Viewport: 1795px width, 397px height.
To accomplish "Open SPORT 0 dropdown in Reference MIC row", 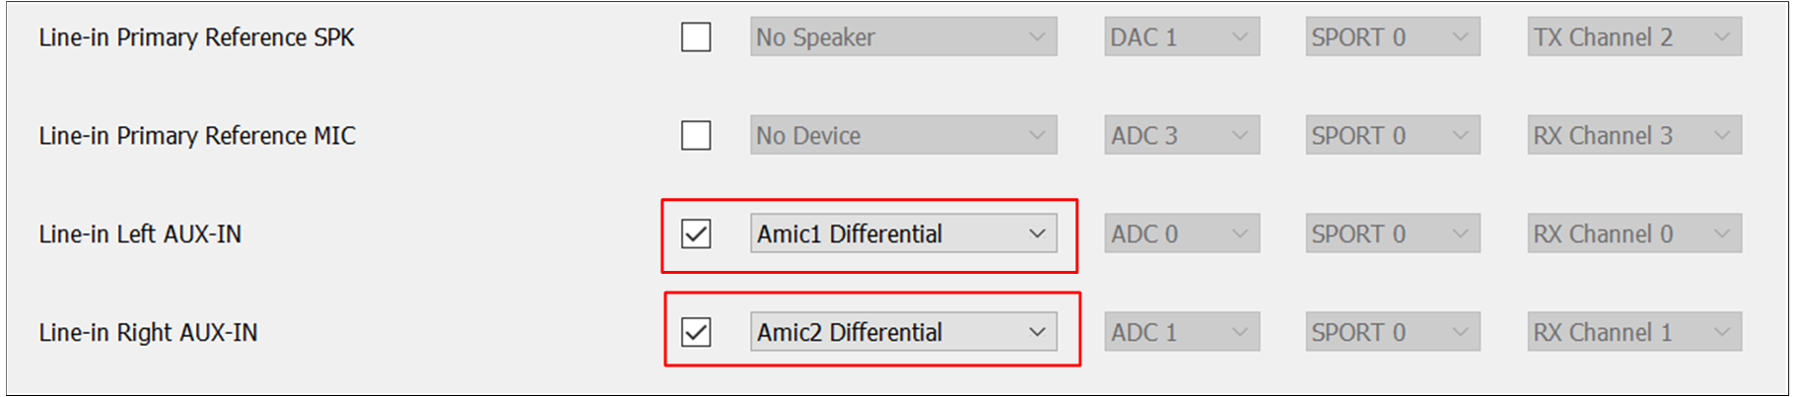I will click(1392, 135).
